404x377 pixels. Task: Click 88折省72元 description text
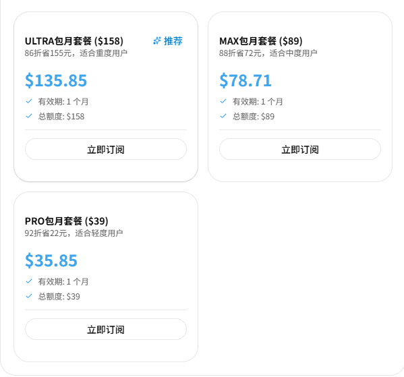(x=268, y=53)
